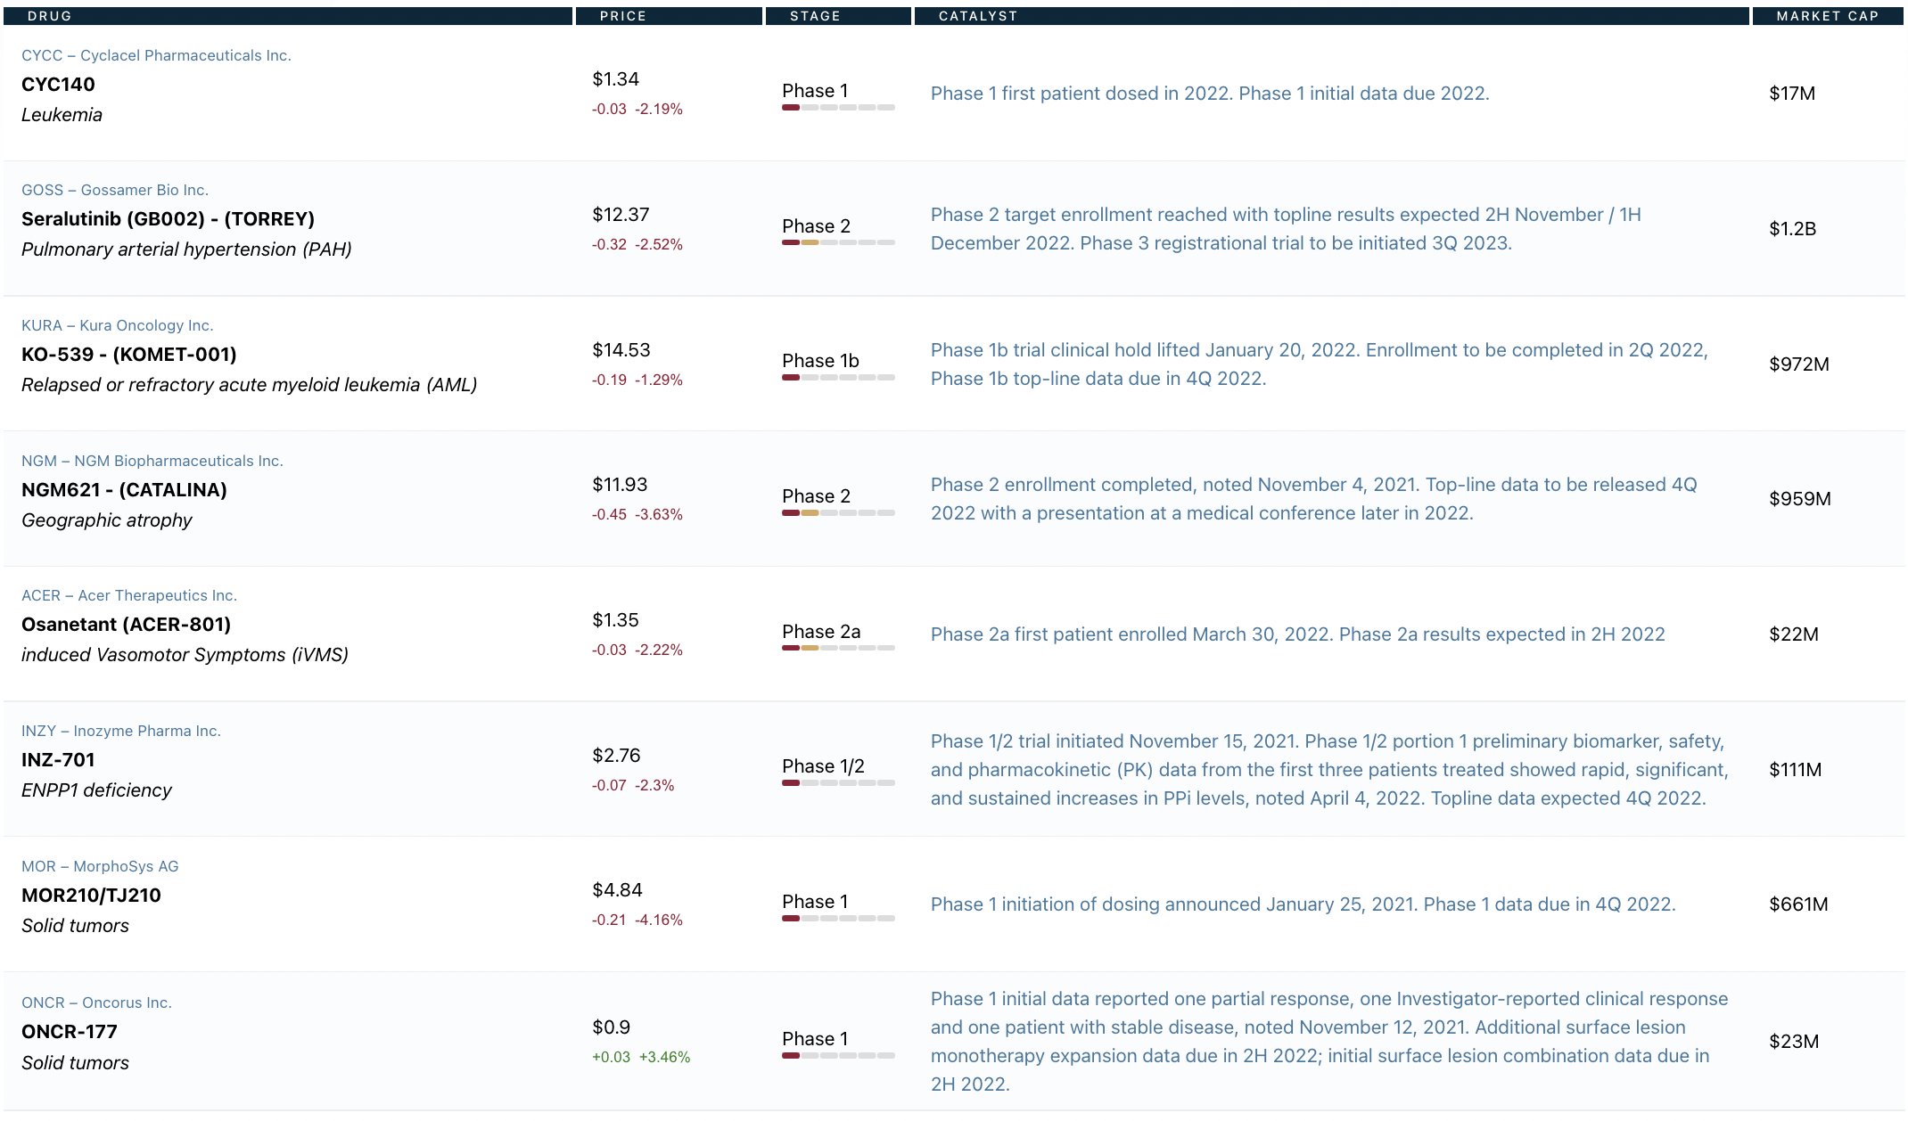1908x1121 pixels.
Task: Open the INZY – Inozyme Pharma link
Action: pos(120,730)
